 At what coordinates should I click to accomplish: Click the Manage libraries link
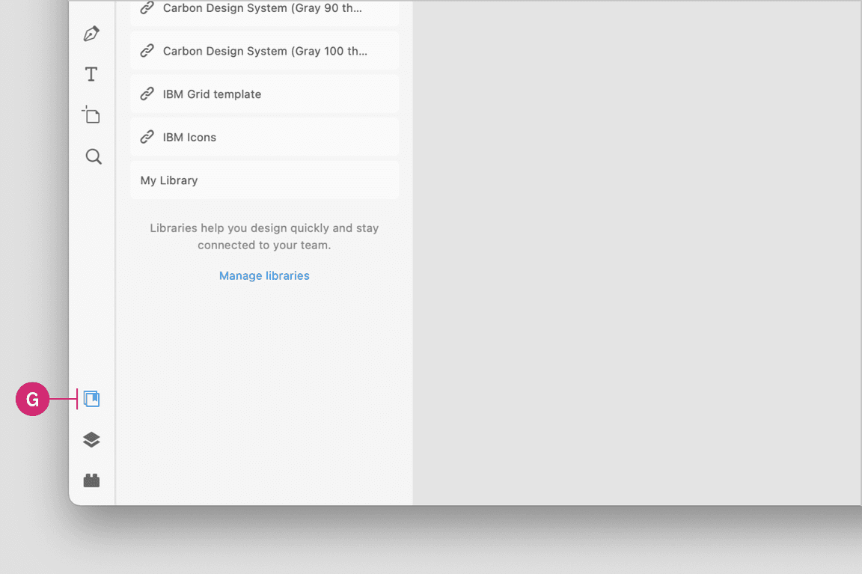pos(264,275)
